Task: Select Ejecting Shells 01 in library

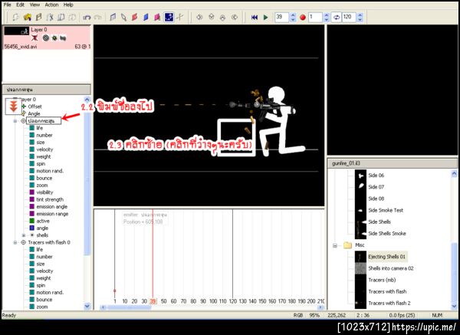Action: tap(386, 257)
